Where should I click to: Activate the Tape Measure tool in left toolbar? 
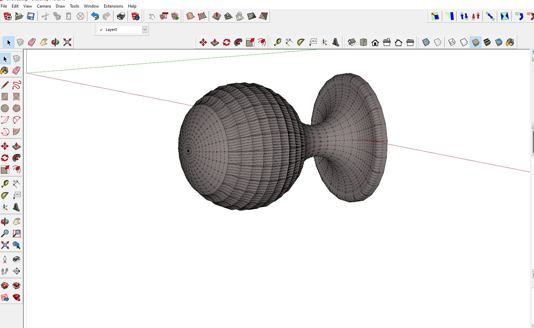[5, 184]
